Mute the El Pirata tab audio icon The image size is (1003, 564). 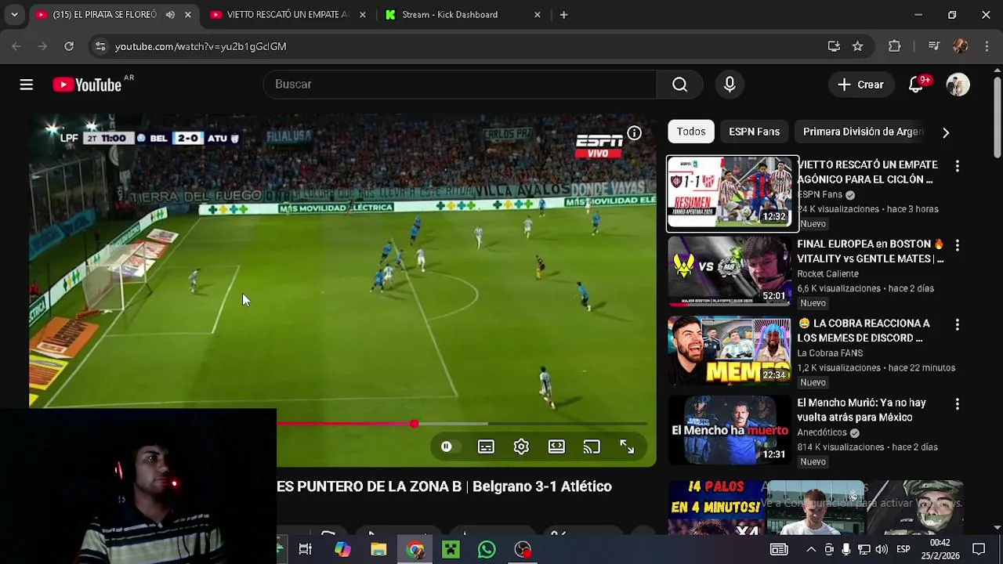(x=170, y=14)
